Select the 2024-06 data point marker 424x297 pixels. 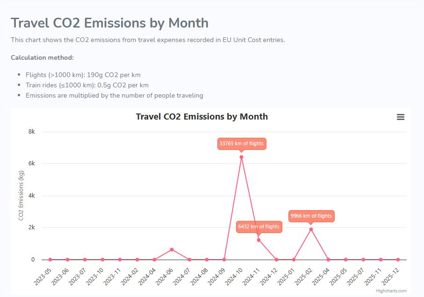click(172, 250)
